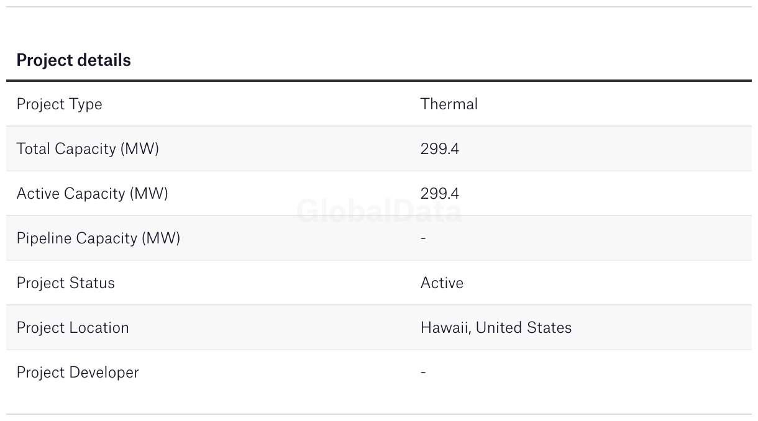Image resolution: width=758 pixels, height=421 pixels.
Task: Click the words United States in location
Action: 524,328
